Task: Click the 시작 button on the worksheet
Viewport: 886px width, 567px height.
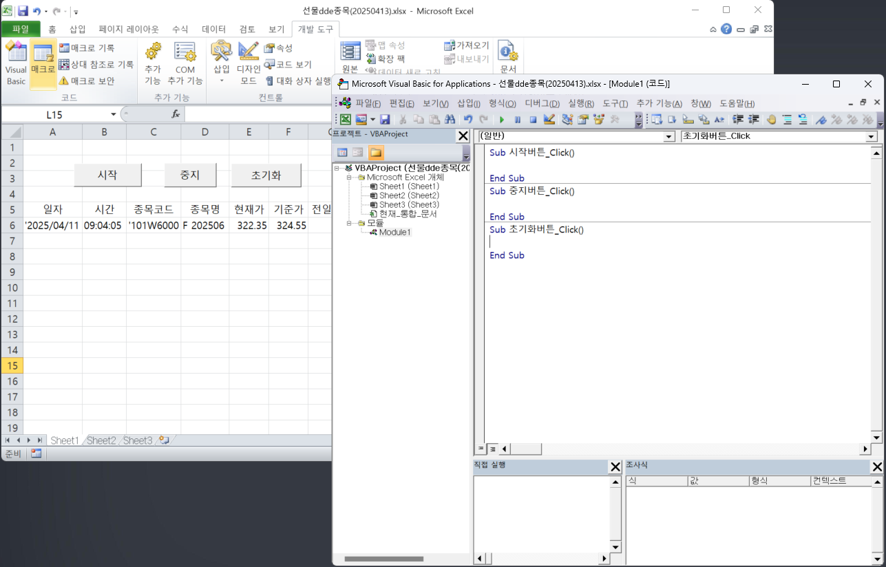Action: [x=107, y=175]
